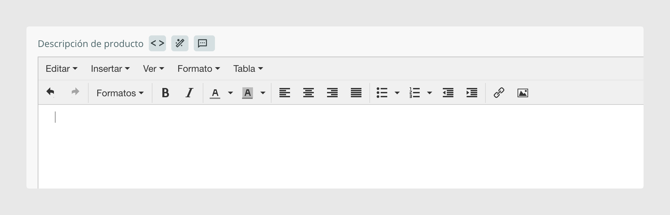Click the magic wand AI icon
Viewport: 670px width, 215px height.
coord(180,43)
